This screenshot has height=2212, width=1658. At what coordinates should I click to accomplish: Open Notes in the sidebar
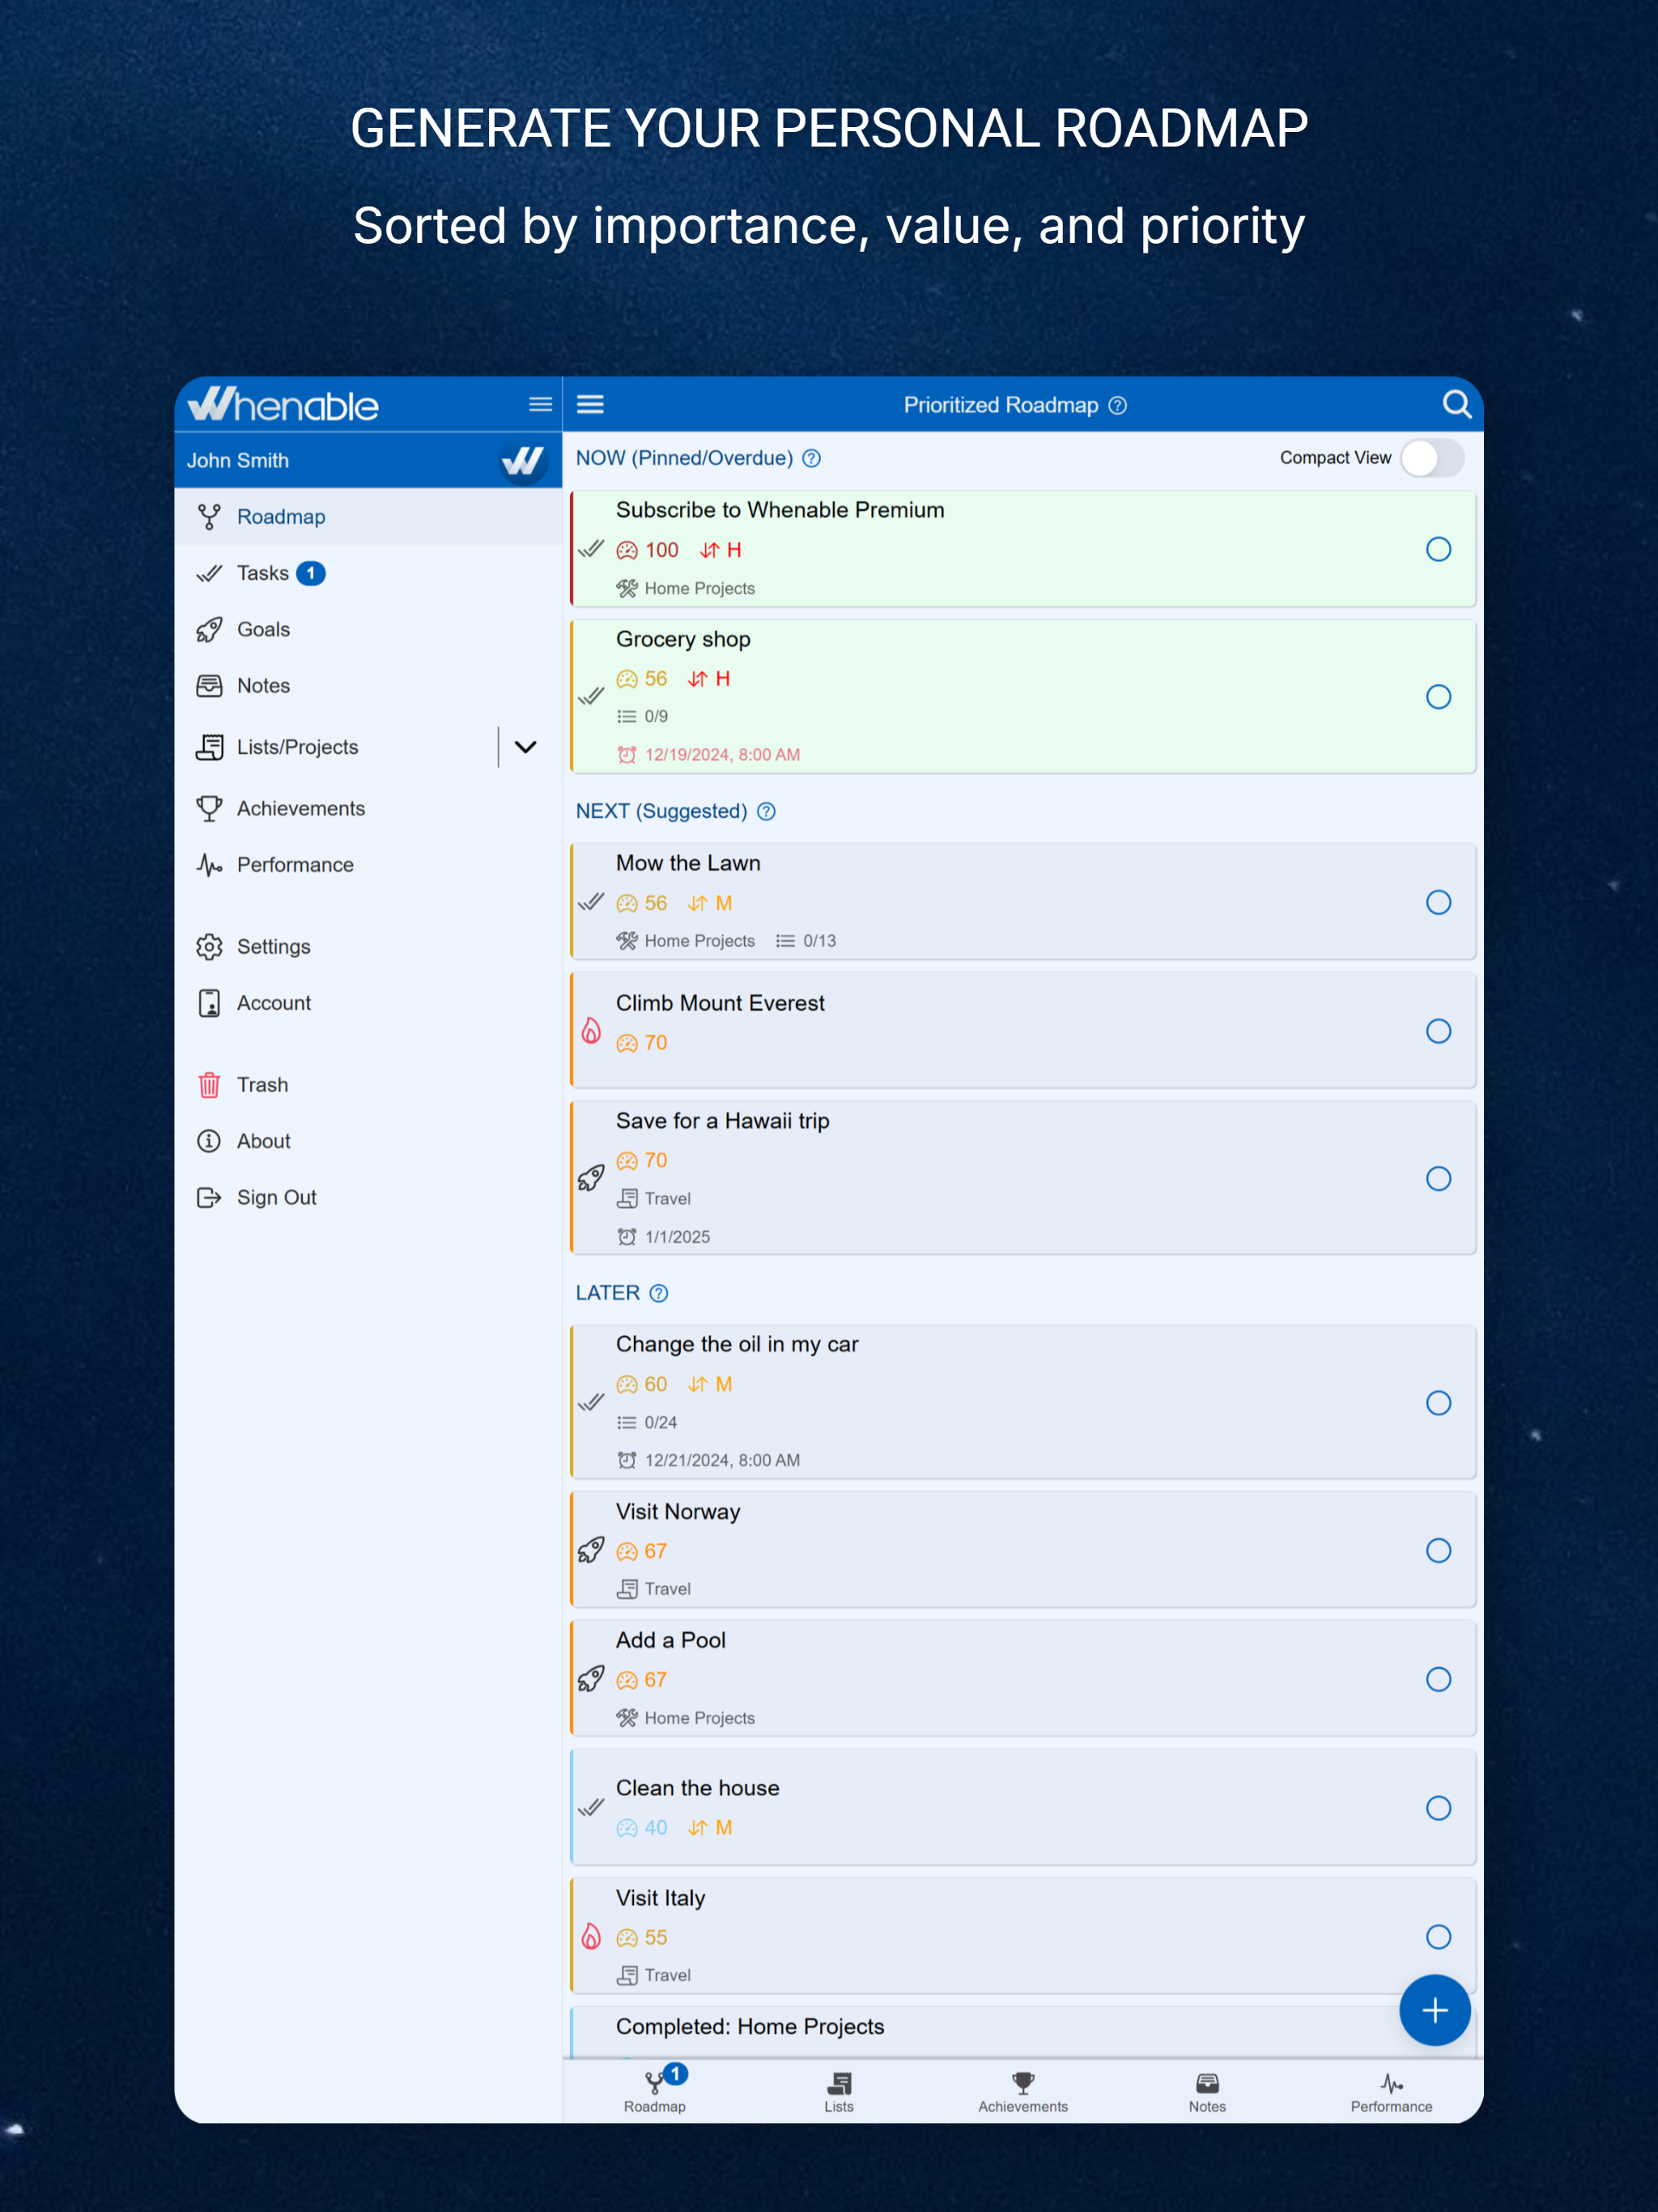(368, 686)
